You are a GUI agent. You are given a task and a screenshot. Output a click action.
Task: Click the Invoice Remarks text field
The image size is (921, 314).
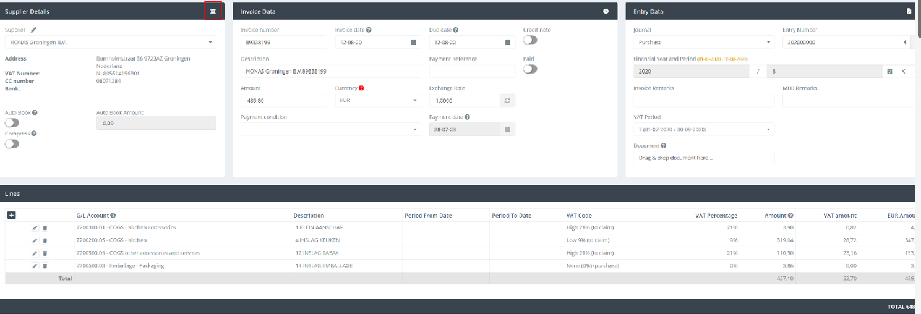point(703,100)
